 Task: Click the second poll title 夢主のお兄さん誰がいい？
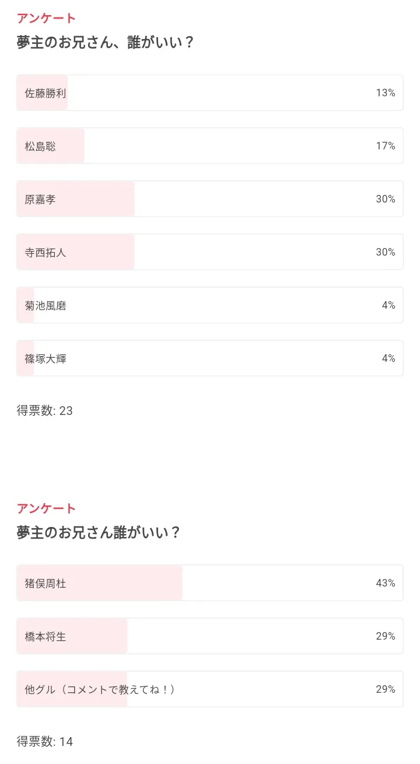click(x=99, y=533)
